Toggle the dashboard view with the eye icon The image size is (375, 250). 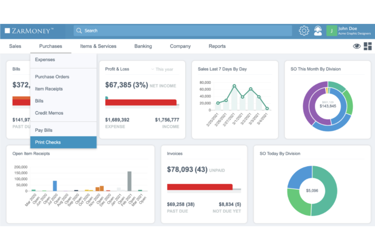pos(357,46)
